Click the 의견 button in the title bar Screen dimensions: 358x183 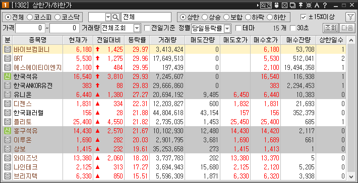[x=266, y=5]
